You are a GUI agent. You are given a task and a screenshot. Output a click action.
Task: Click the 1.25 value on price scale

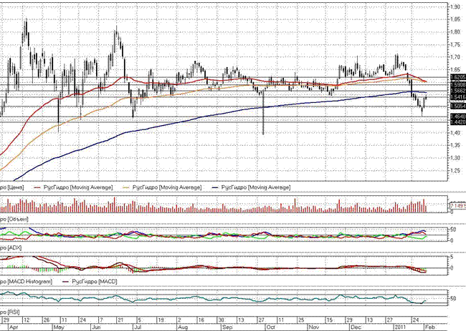(454, 170)
